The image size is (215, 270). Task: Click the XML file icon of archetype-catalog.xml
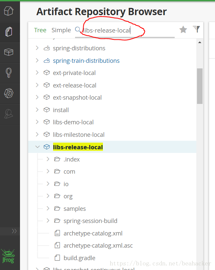(x=57, y=233)
